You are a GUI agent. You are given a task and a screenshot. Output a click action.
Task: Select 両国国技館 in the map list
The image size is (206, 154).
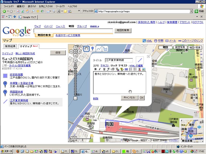16,92
